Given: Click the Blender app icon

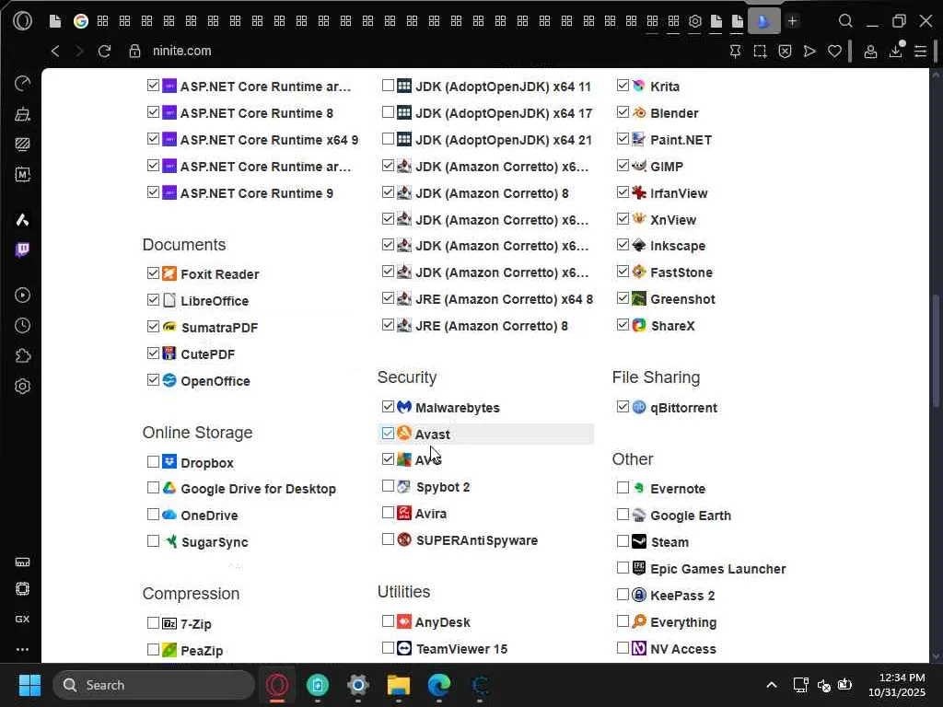Looking at the screenshot, I should pyautogui.click(x=639, y=112).
